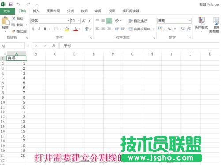This screenshot has width=221, height=165.
Task: Click the increase indent icon
Action: (x=123, y=29)
